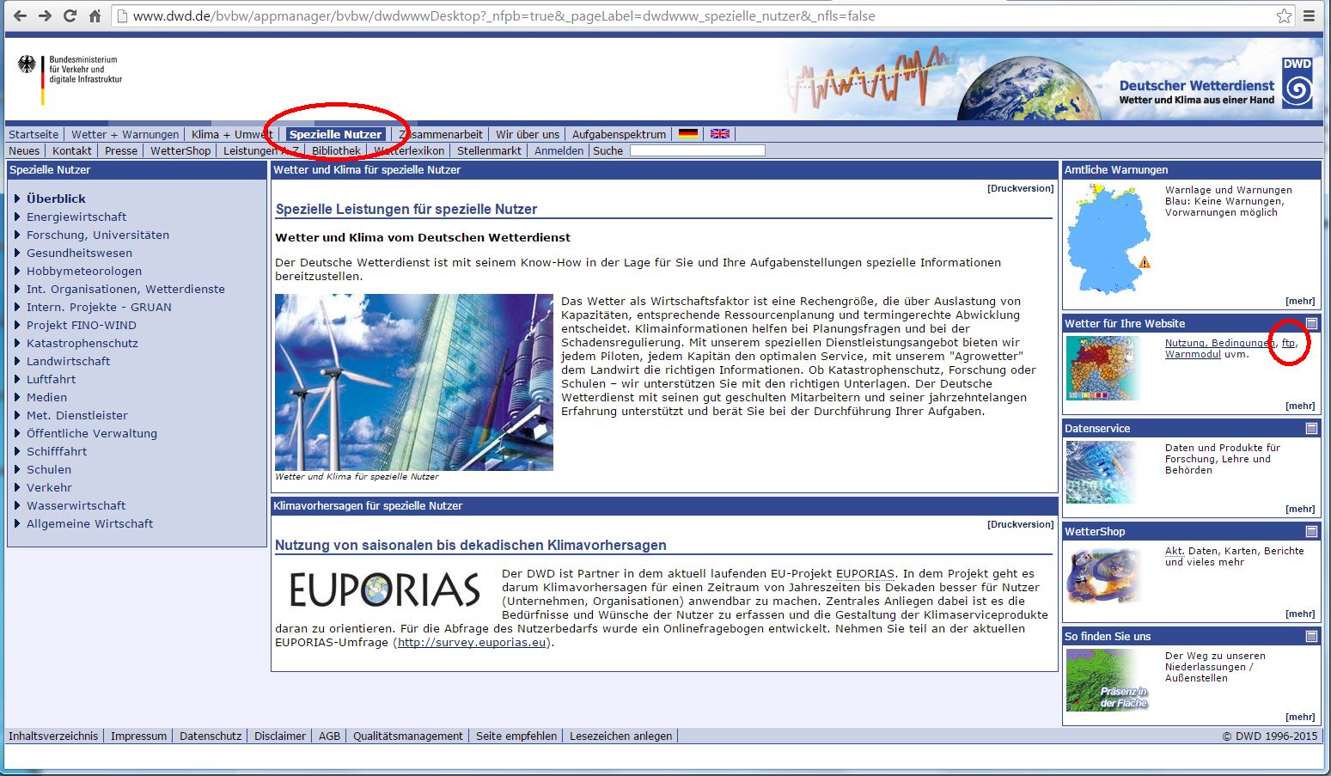1331x776 pixels.
Task: Expand Energiewirtschaft in the sidebar
Action: 76,217
